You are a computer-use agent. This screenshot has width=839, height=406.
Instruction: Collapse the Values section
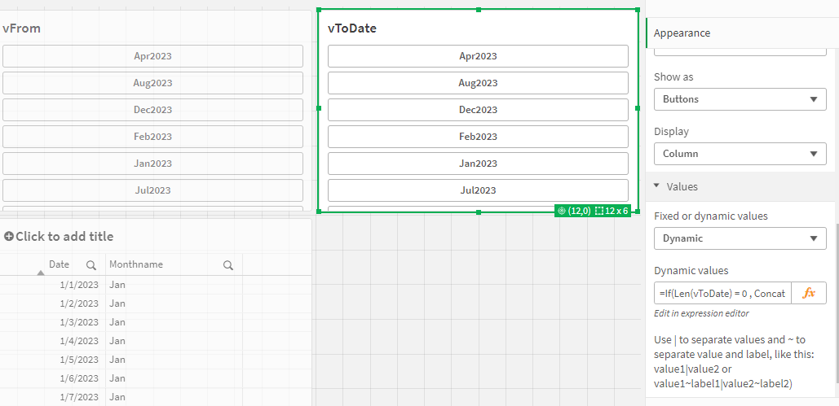(x=657, y=186)
